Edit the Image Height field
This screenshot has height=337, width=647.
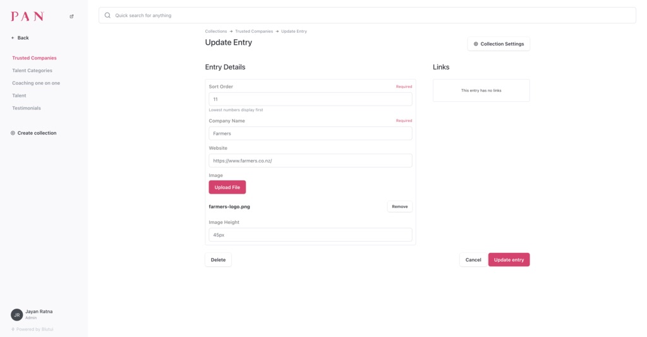[310, 235]
